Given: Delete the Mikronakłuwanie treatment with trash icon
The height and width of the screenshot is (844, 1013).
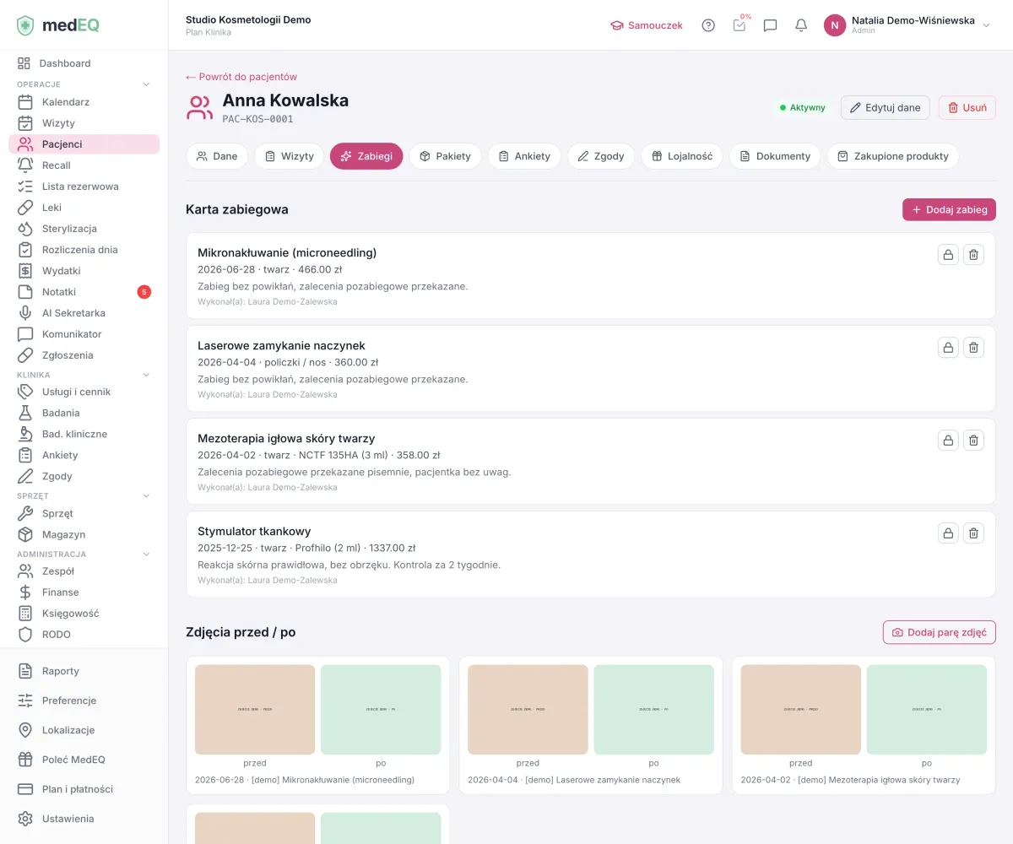Looking at the screenshot, I should 973,254.
